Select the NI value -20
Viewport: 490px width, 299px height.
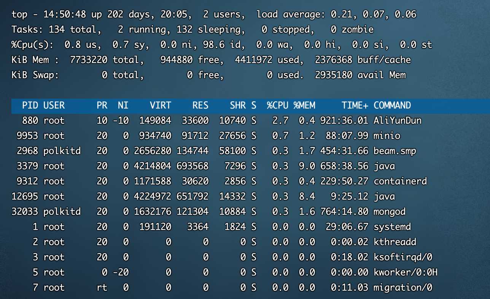121,272
